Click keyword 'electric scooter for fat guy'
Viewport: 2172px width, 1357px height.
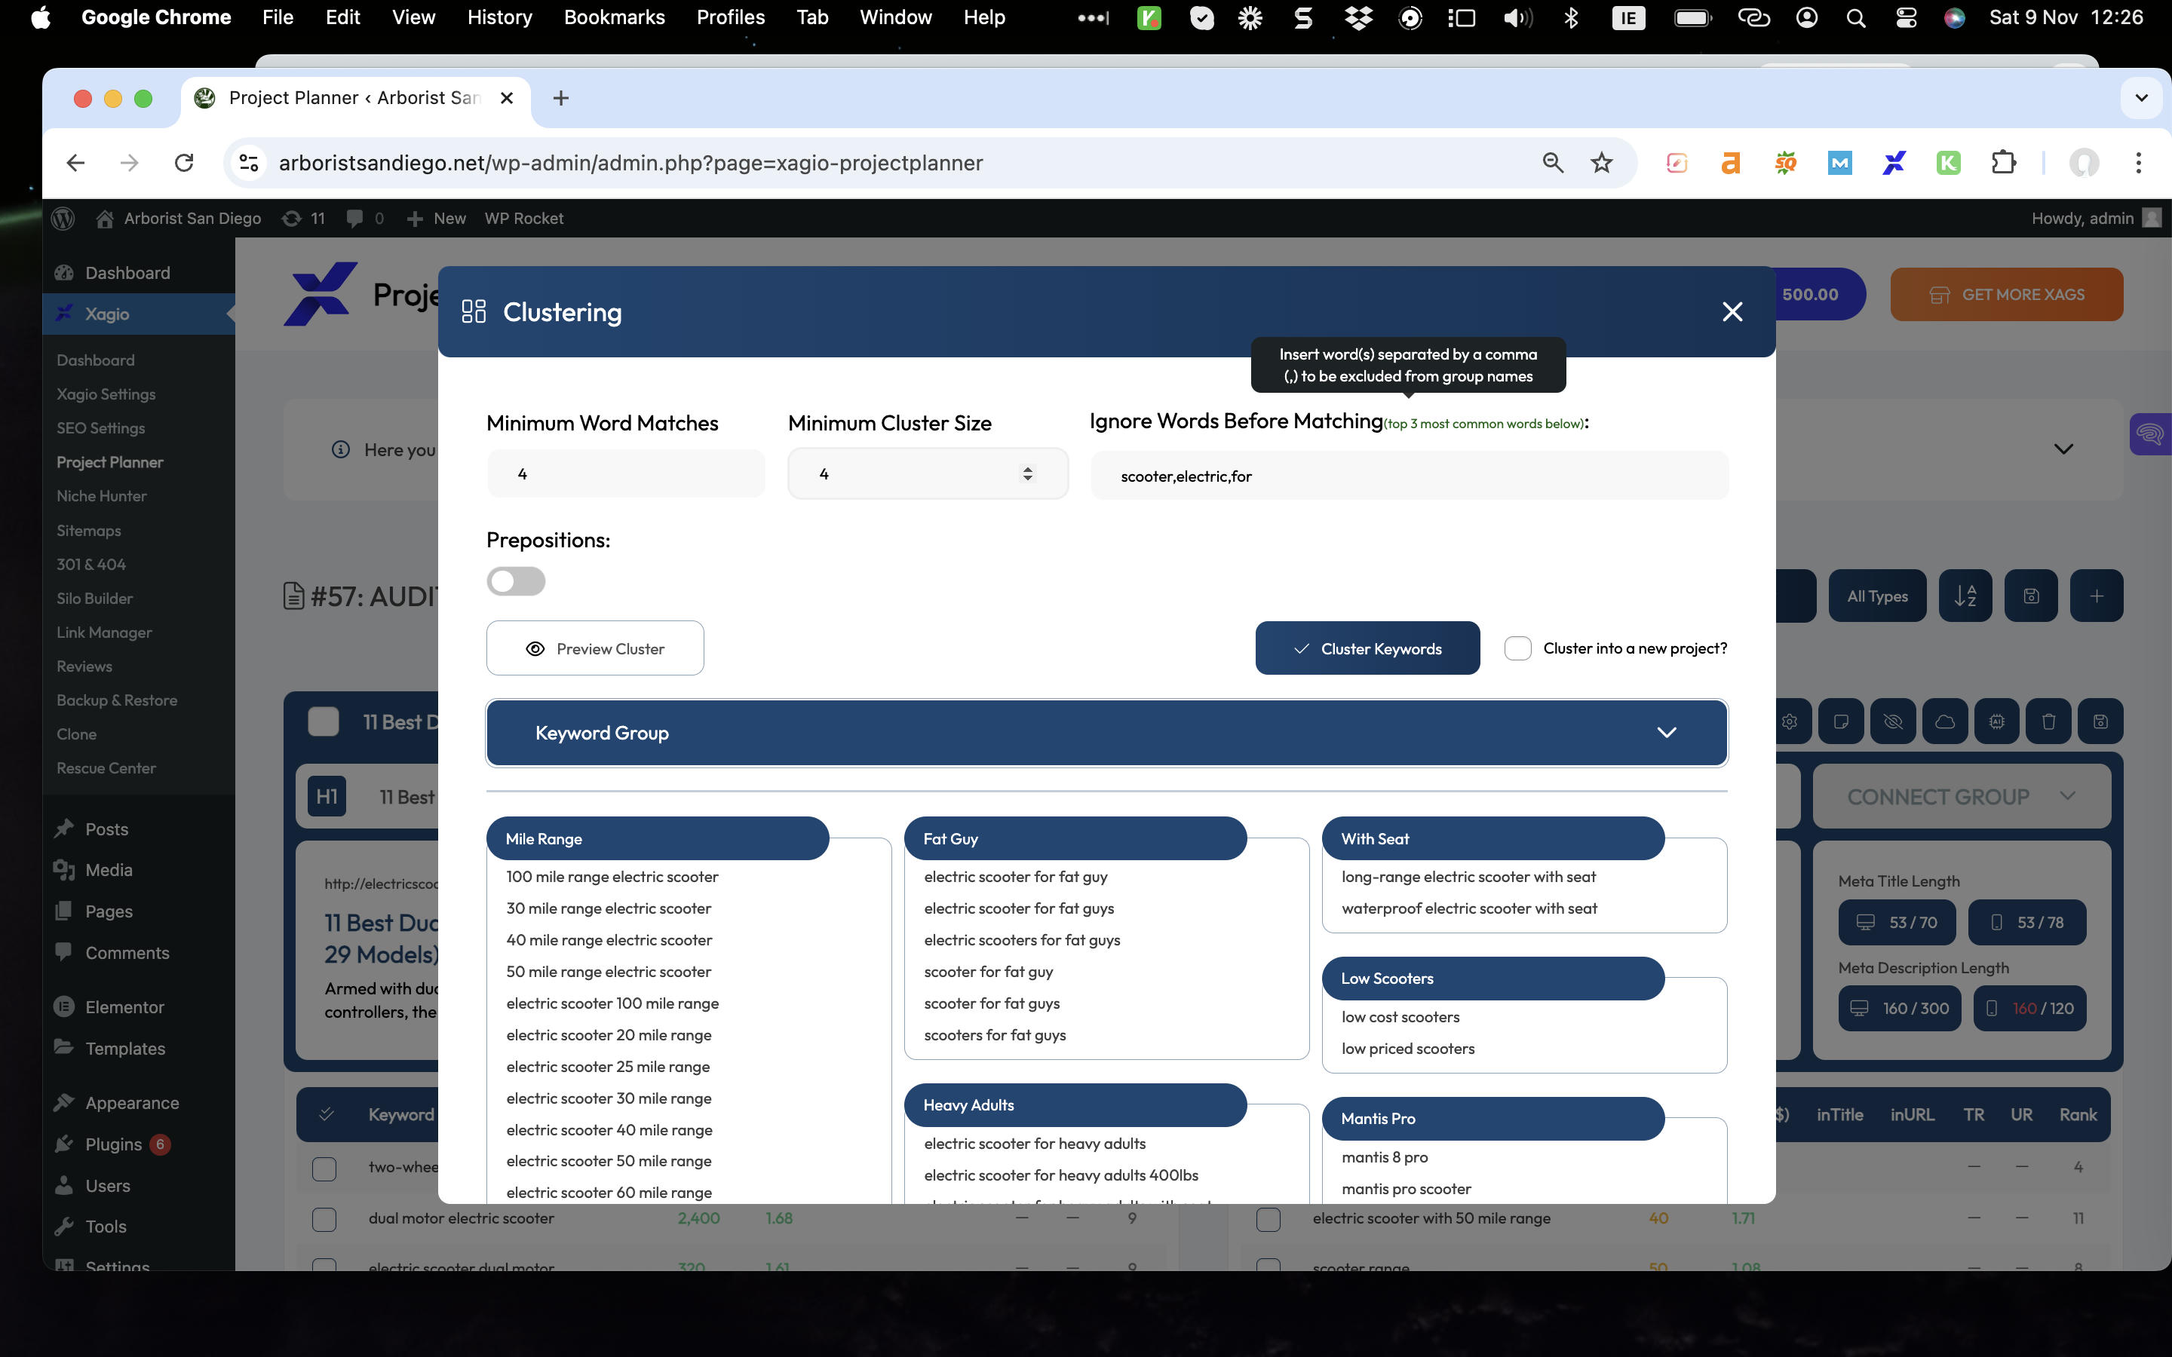1015,877
